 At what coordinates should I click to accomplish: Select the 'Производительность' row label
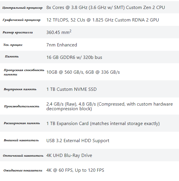22,106
